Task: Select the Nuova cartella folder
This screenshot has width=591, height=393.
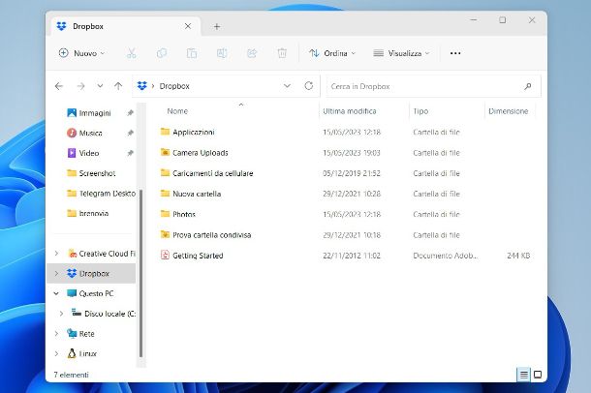Action: click(x=197, y=194)
